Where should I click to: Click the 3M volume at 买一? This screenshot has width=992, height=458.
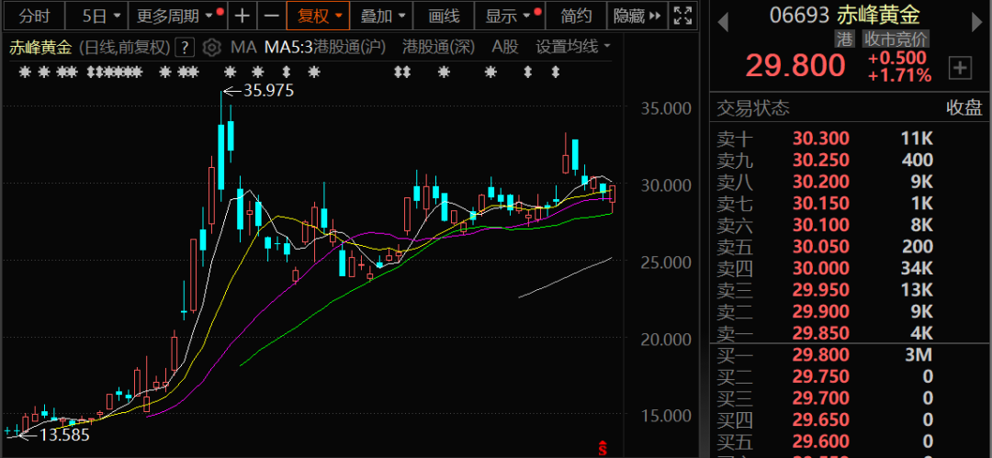click(x=919, y=355)
